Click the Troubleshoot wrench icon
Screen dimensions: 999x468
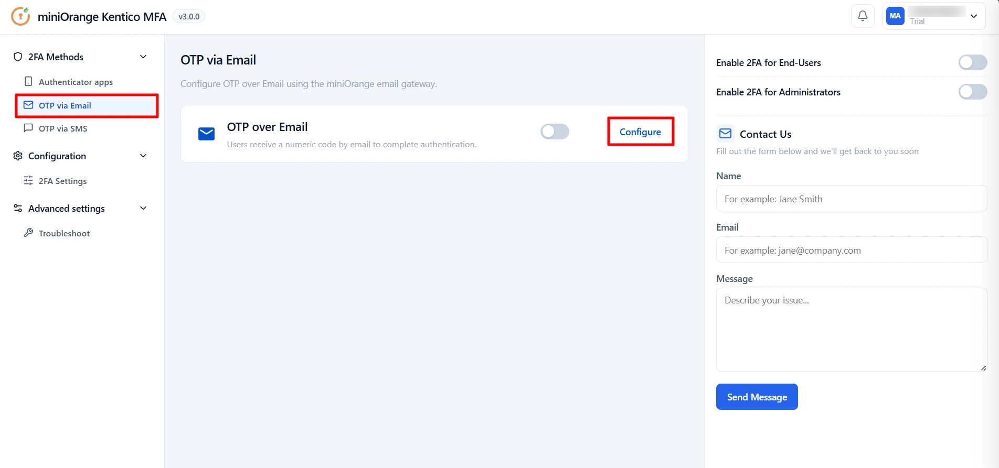point(28,233)
